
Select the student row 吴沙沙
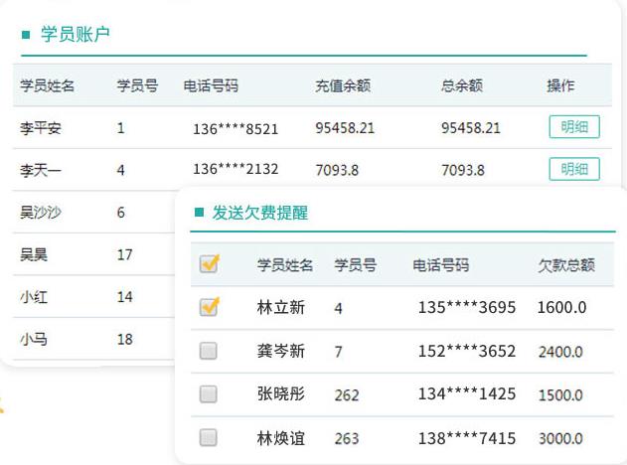pos(41,212)
